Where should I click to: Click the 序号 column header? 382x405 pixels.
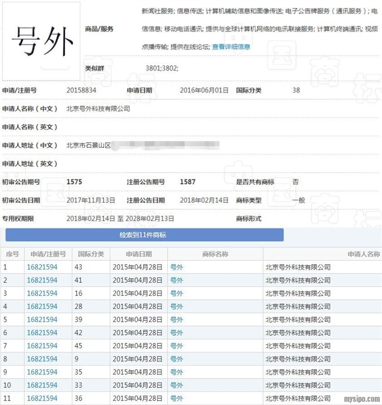[x=12, y=254]
